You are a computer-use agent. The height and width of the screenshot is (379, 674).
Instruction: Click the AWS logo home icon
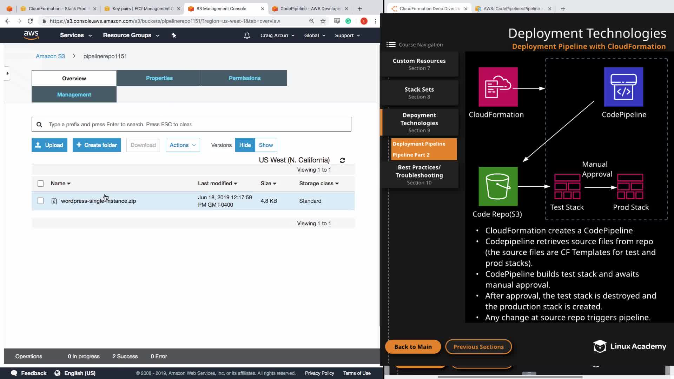point(31,35)
